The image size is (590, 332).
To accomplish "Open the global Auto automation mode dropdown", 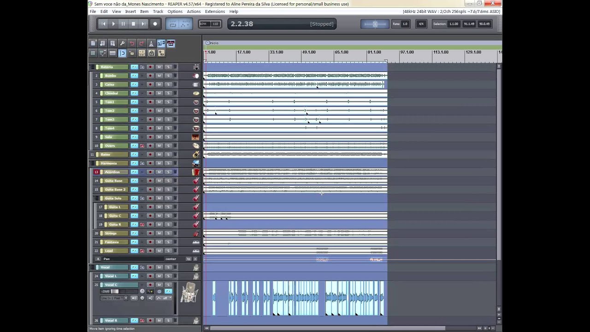I will [185, 24].
